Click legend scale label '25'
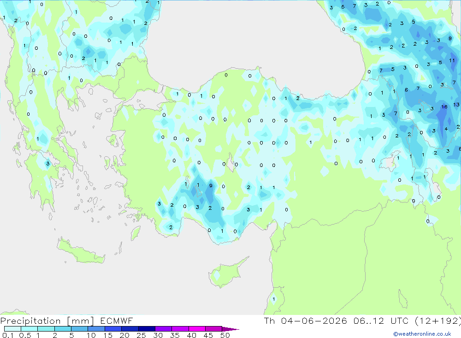 pos(142,335)
